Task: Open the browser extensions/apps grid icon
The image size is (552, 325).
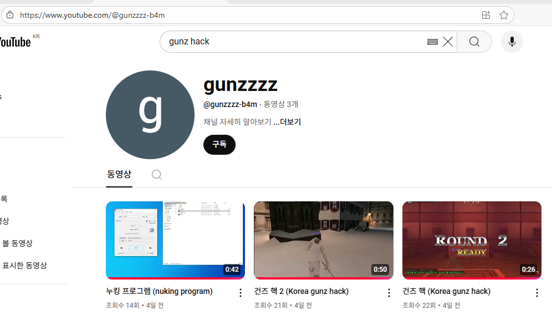Action: pos(486,15)
